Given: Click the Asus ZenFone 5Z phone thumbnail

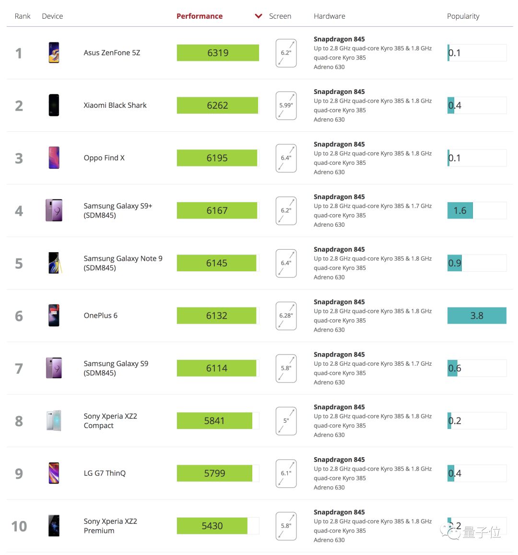Looking at the screenshot, I should [x=54, y=53].
